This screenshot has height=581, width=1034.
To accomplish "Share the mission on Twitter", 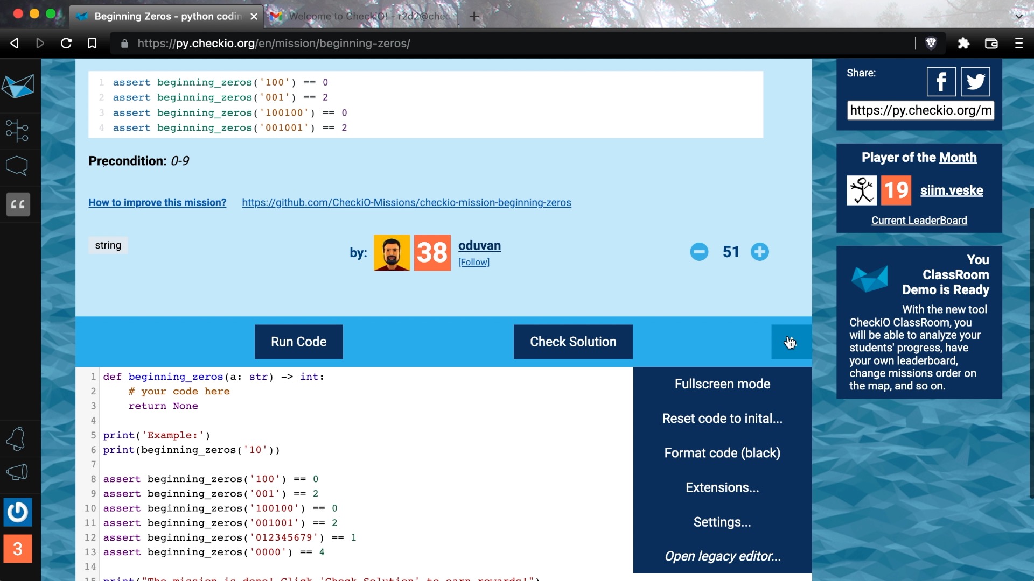I will (975, 82).
